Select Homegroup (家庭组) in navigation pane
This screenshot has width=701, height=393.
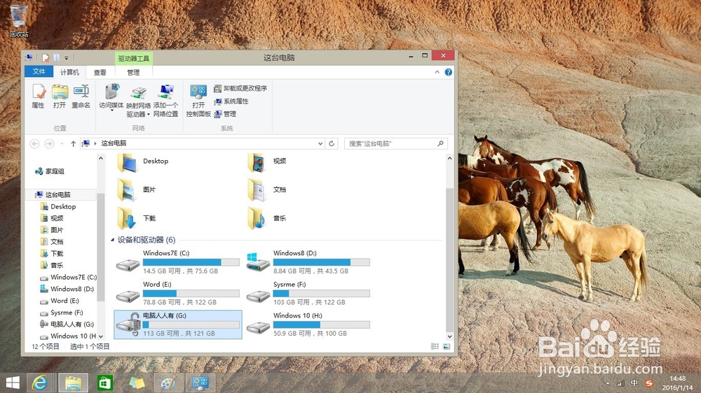(50, 171)
